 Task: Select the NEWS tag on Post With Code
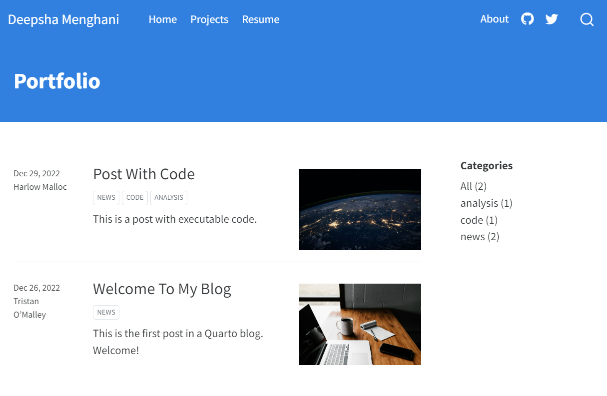(106, 198)
